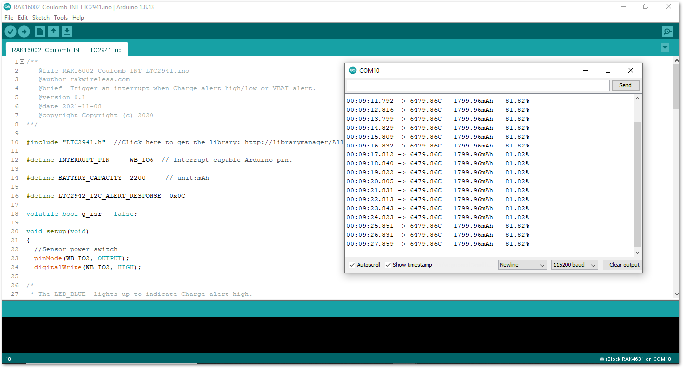Image resolution: width=683 pixels, height=368 pixels.
Task: Click 'volatile bool g_isr' on line 18
Action: point(82,214)
